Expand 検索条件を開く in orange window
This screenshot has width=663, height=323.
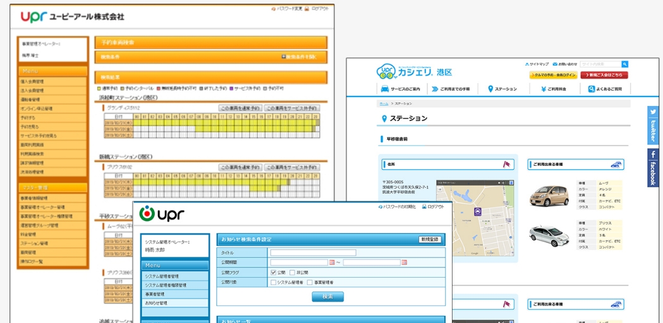[x=298, y=57]
